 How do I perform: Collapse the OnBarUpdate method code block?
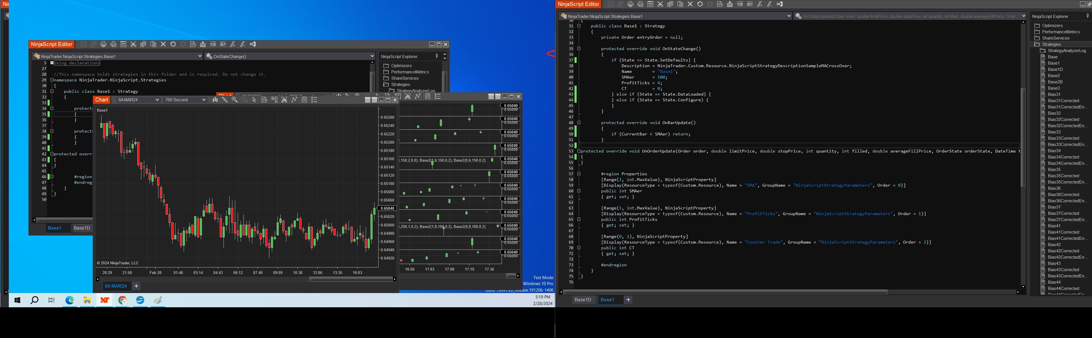tap(579, 123)
